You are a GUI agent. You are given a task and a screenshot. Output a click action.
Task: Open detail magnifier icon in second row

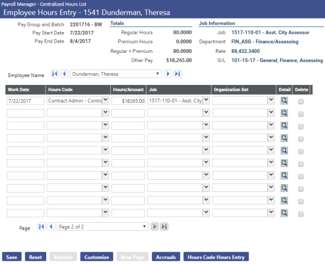[x=284, y=113]
